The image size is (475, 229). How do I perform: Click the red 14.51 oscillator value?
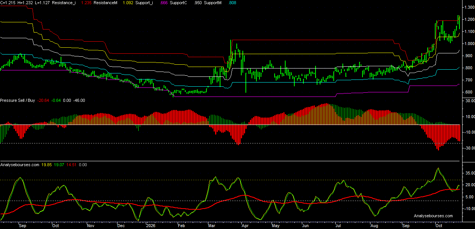(x=71, y=165)
